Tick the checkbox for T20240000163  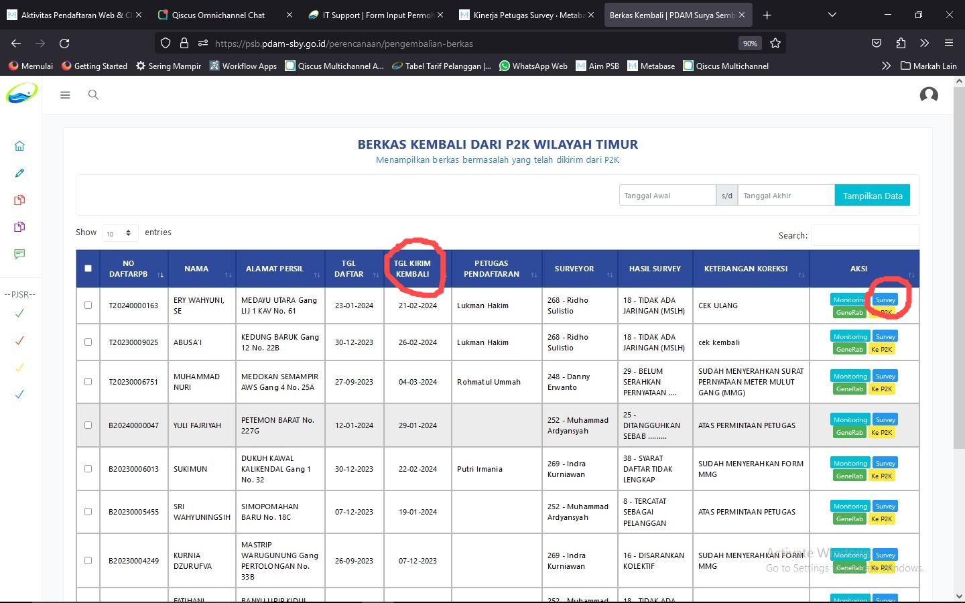click(88, 306)
